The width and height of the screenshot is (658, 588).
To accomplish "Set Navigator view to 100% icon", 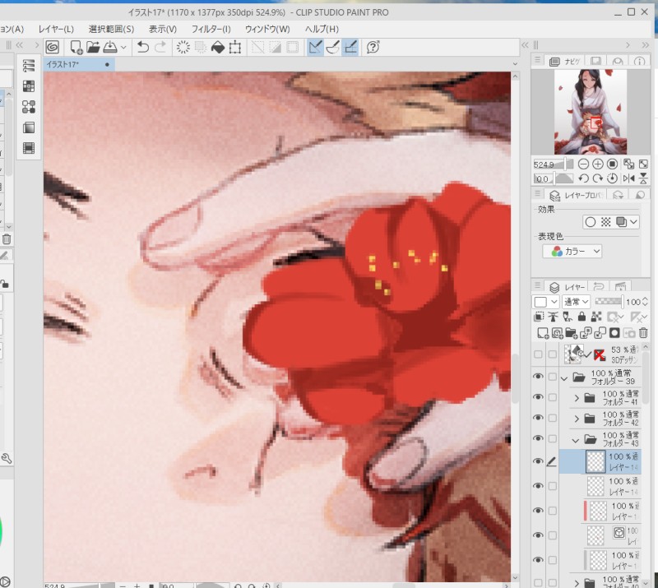I will [612, 164].
